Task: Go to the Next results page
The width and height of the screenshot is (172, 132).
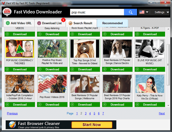Action: (162, 113)
